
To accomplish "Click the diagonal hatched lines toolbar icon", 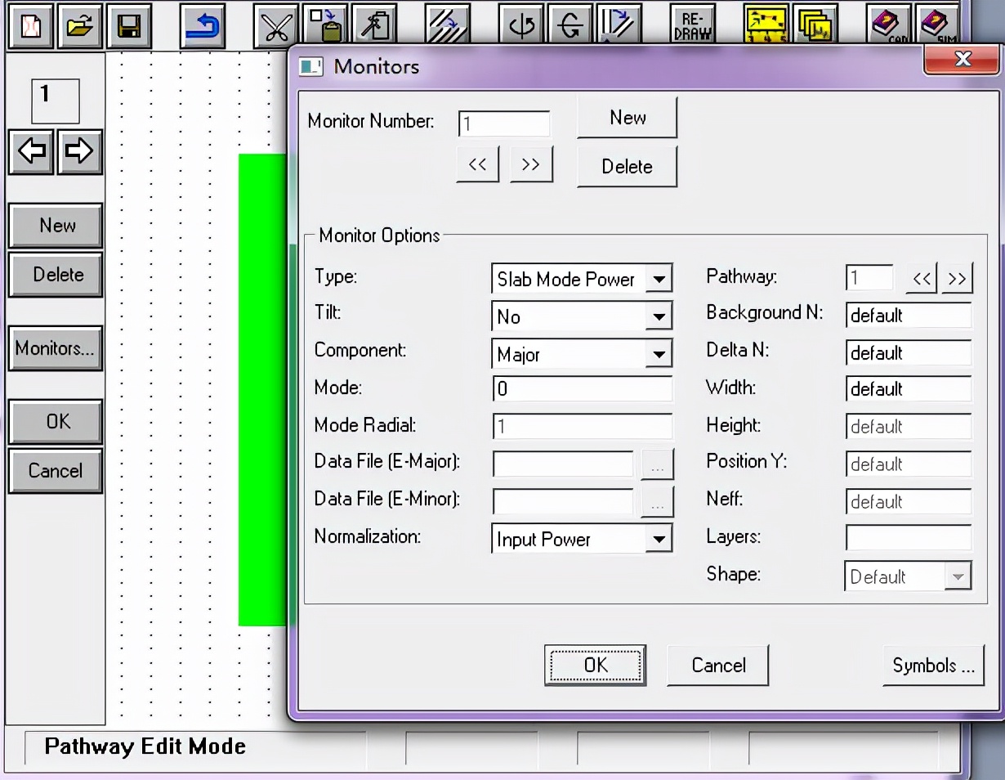I will 447,27.
